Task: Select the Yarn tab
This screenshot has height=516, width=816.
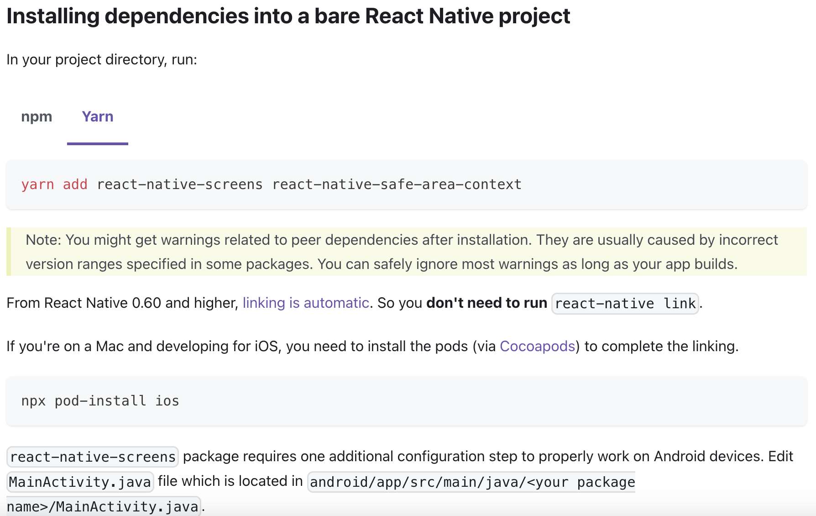Action: point(97,117)
